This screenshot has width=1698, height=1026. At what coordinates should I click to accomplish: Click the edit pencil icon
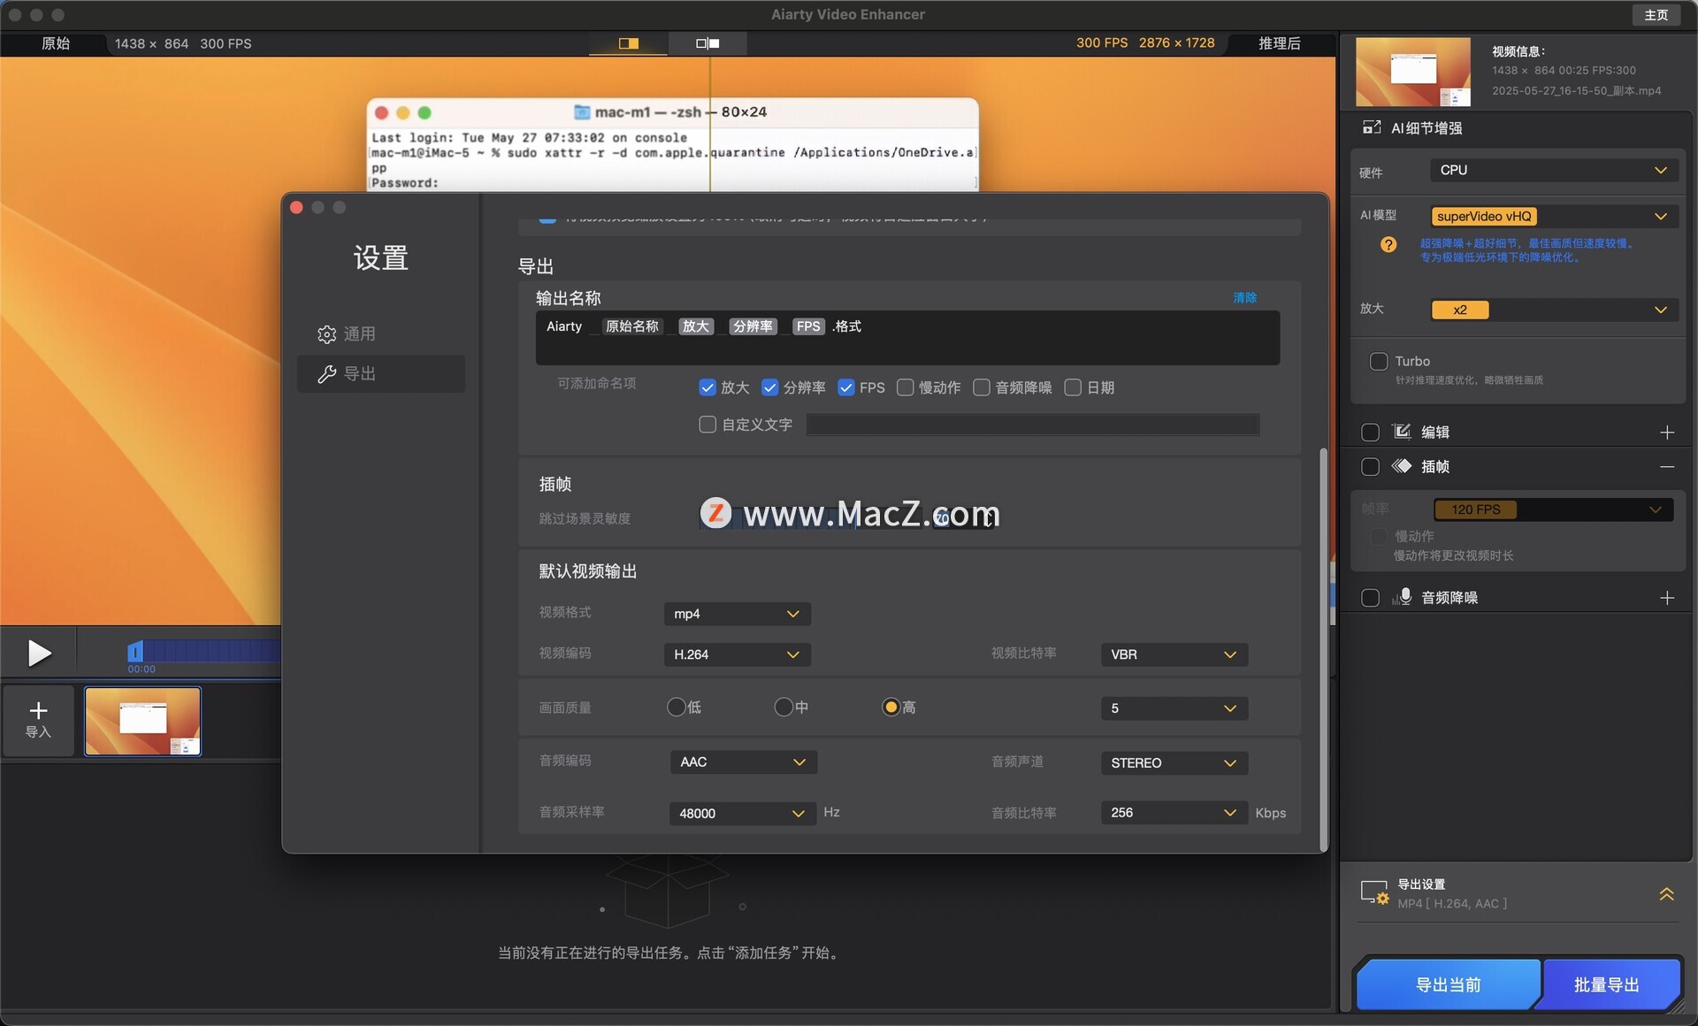click(1402, 432)
